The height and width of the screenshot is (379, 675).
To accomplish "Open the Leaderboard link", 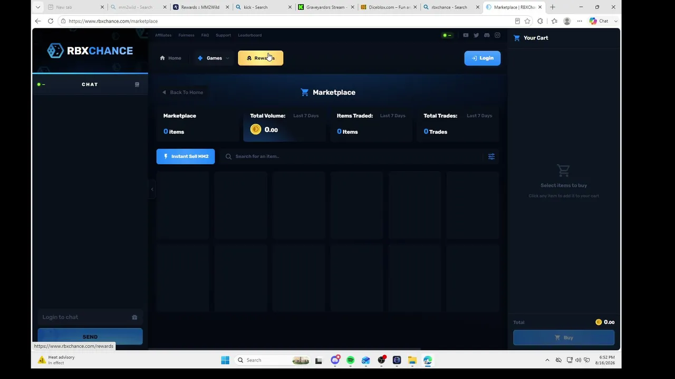I will [249, 35].
